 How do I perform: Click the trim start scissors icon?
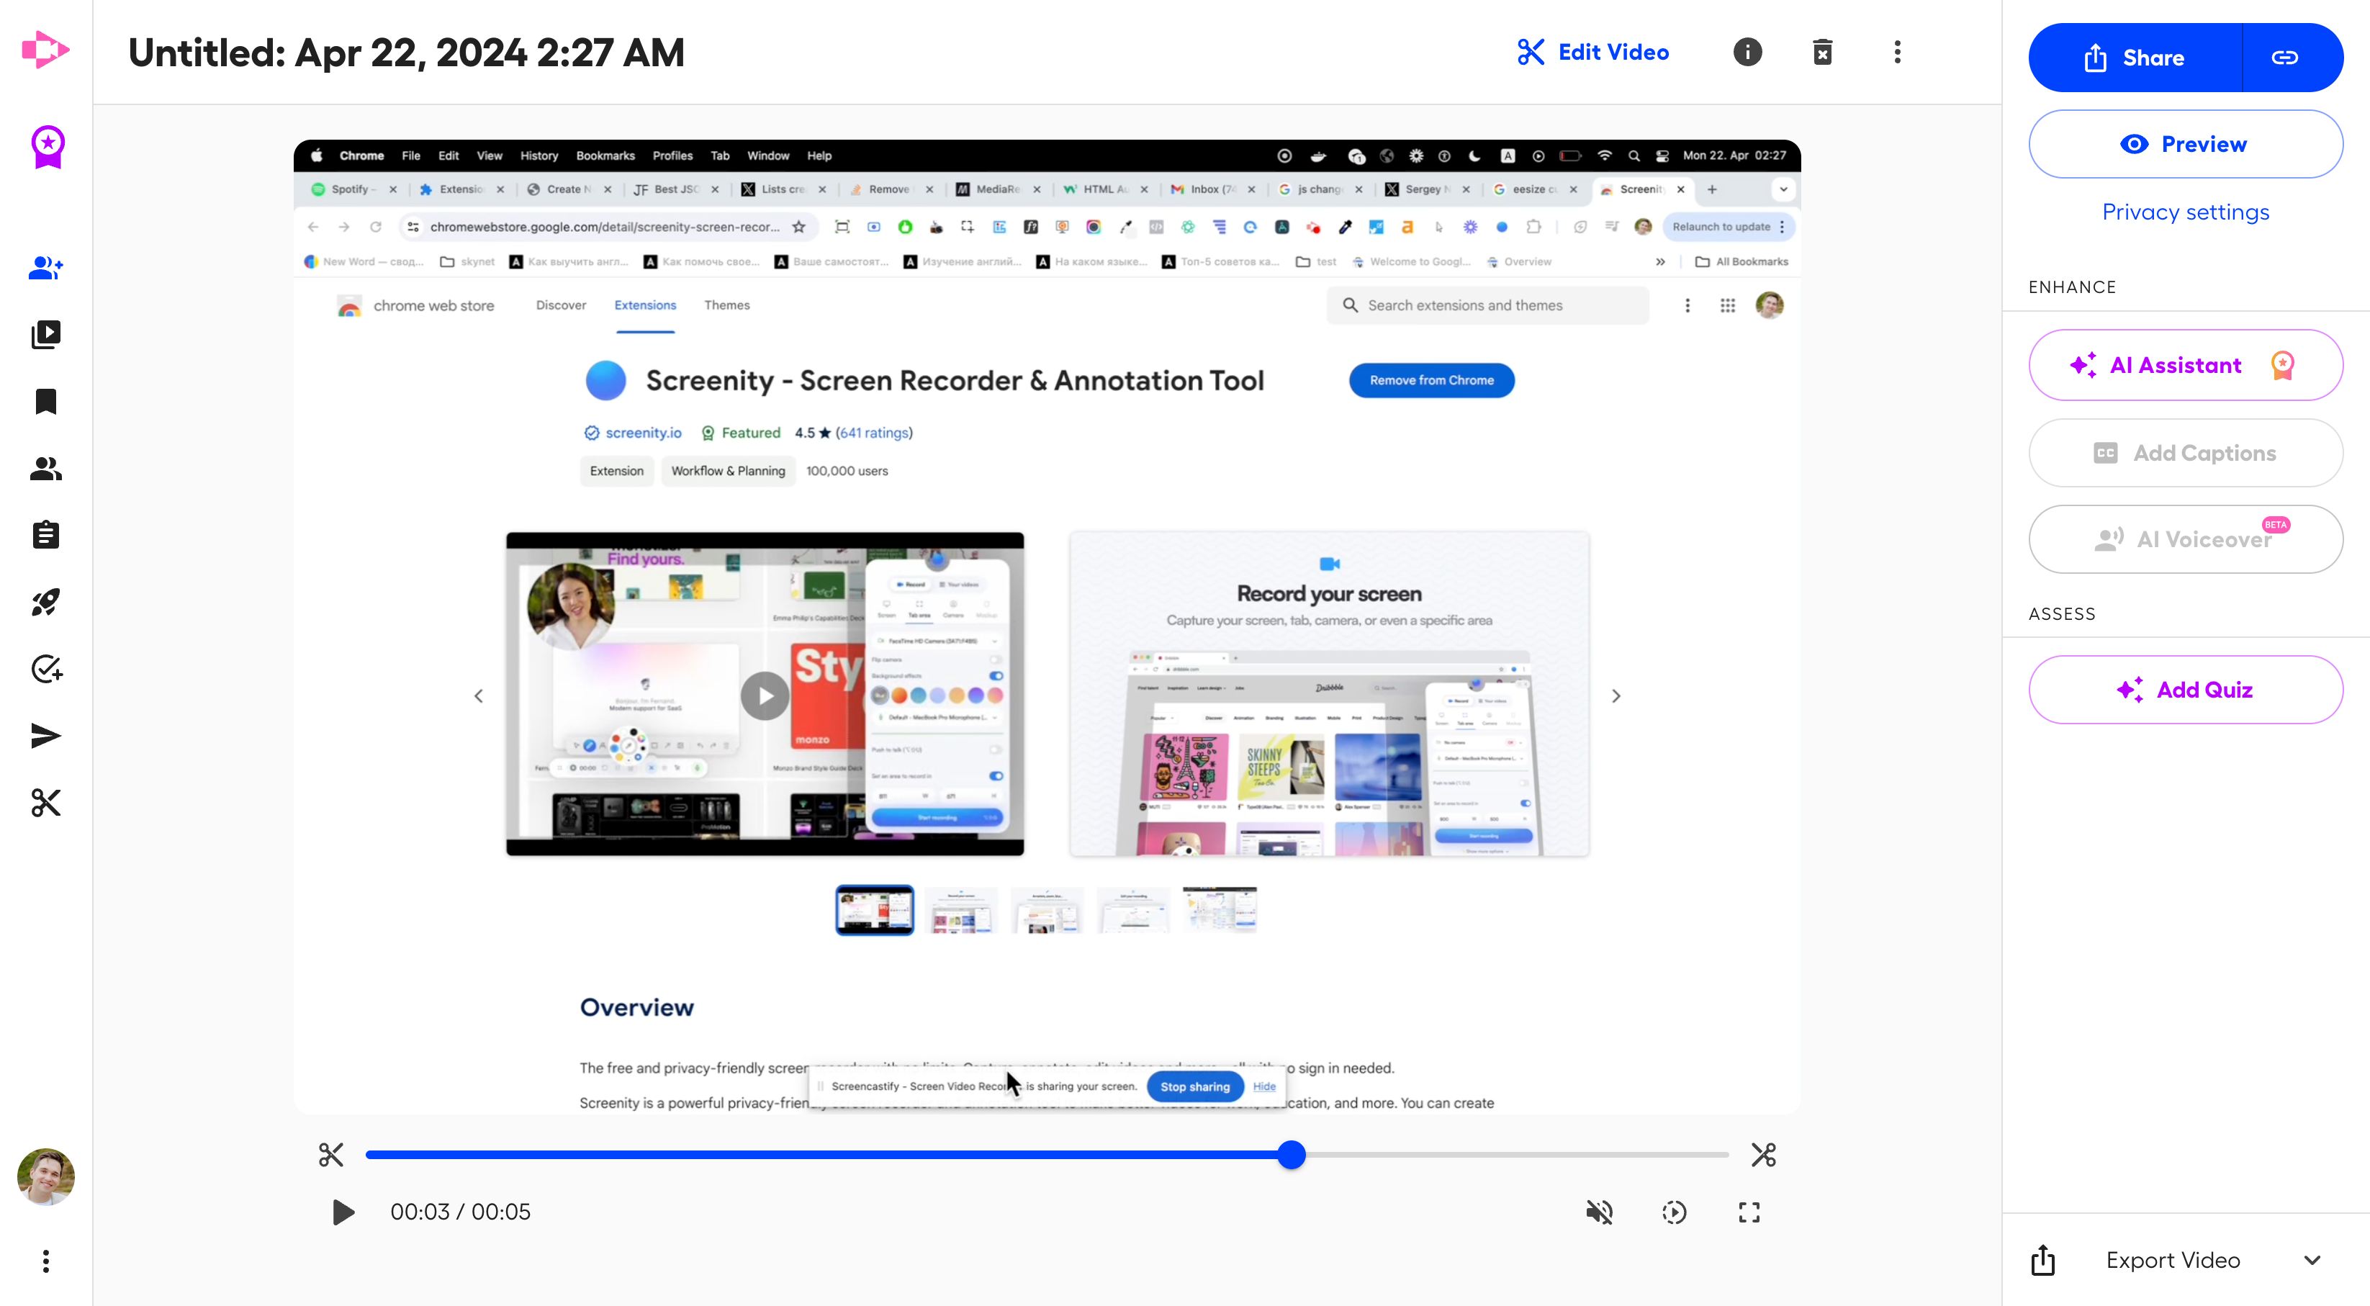point(330,1154)
